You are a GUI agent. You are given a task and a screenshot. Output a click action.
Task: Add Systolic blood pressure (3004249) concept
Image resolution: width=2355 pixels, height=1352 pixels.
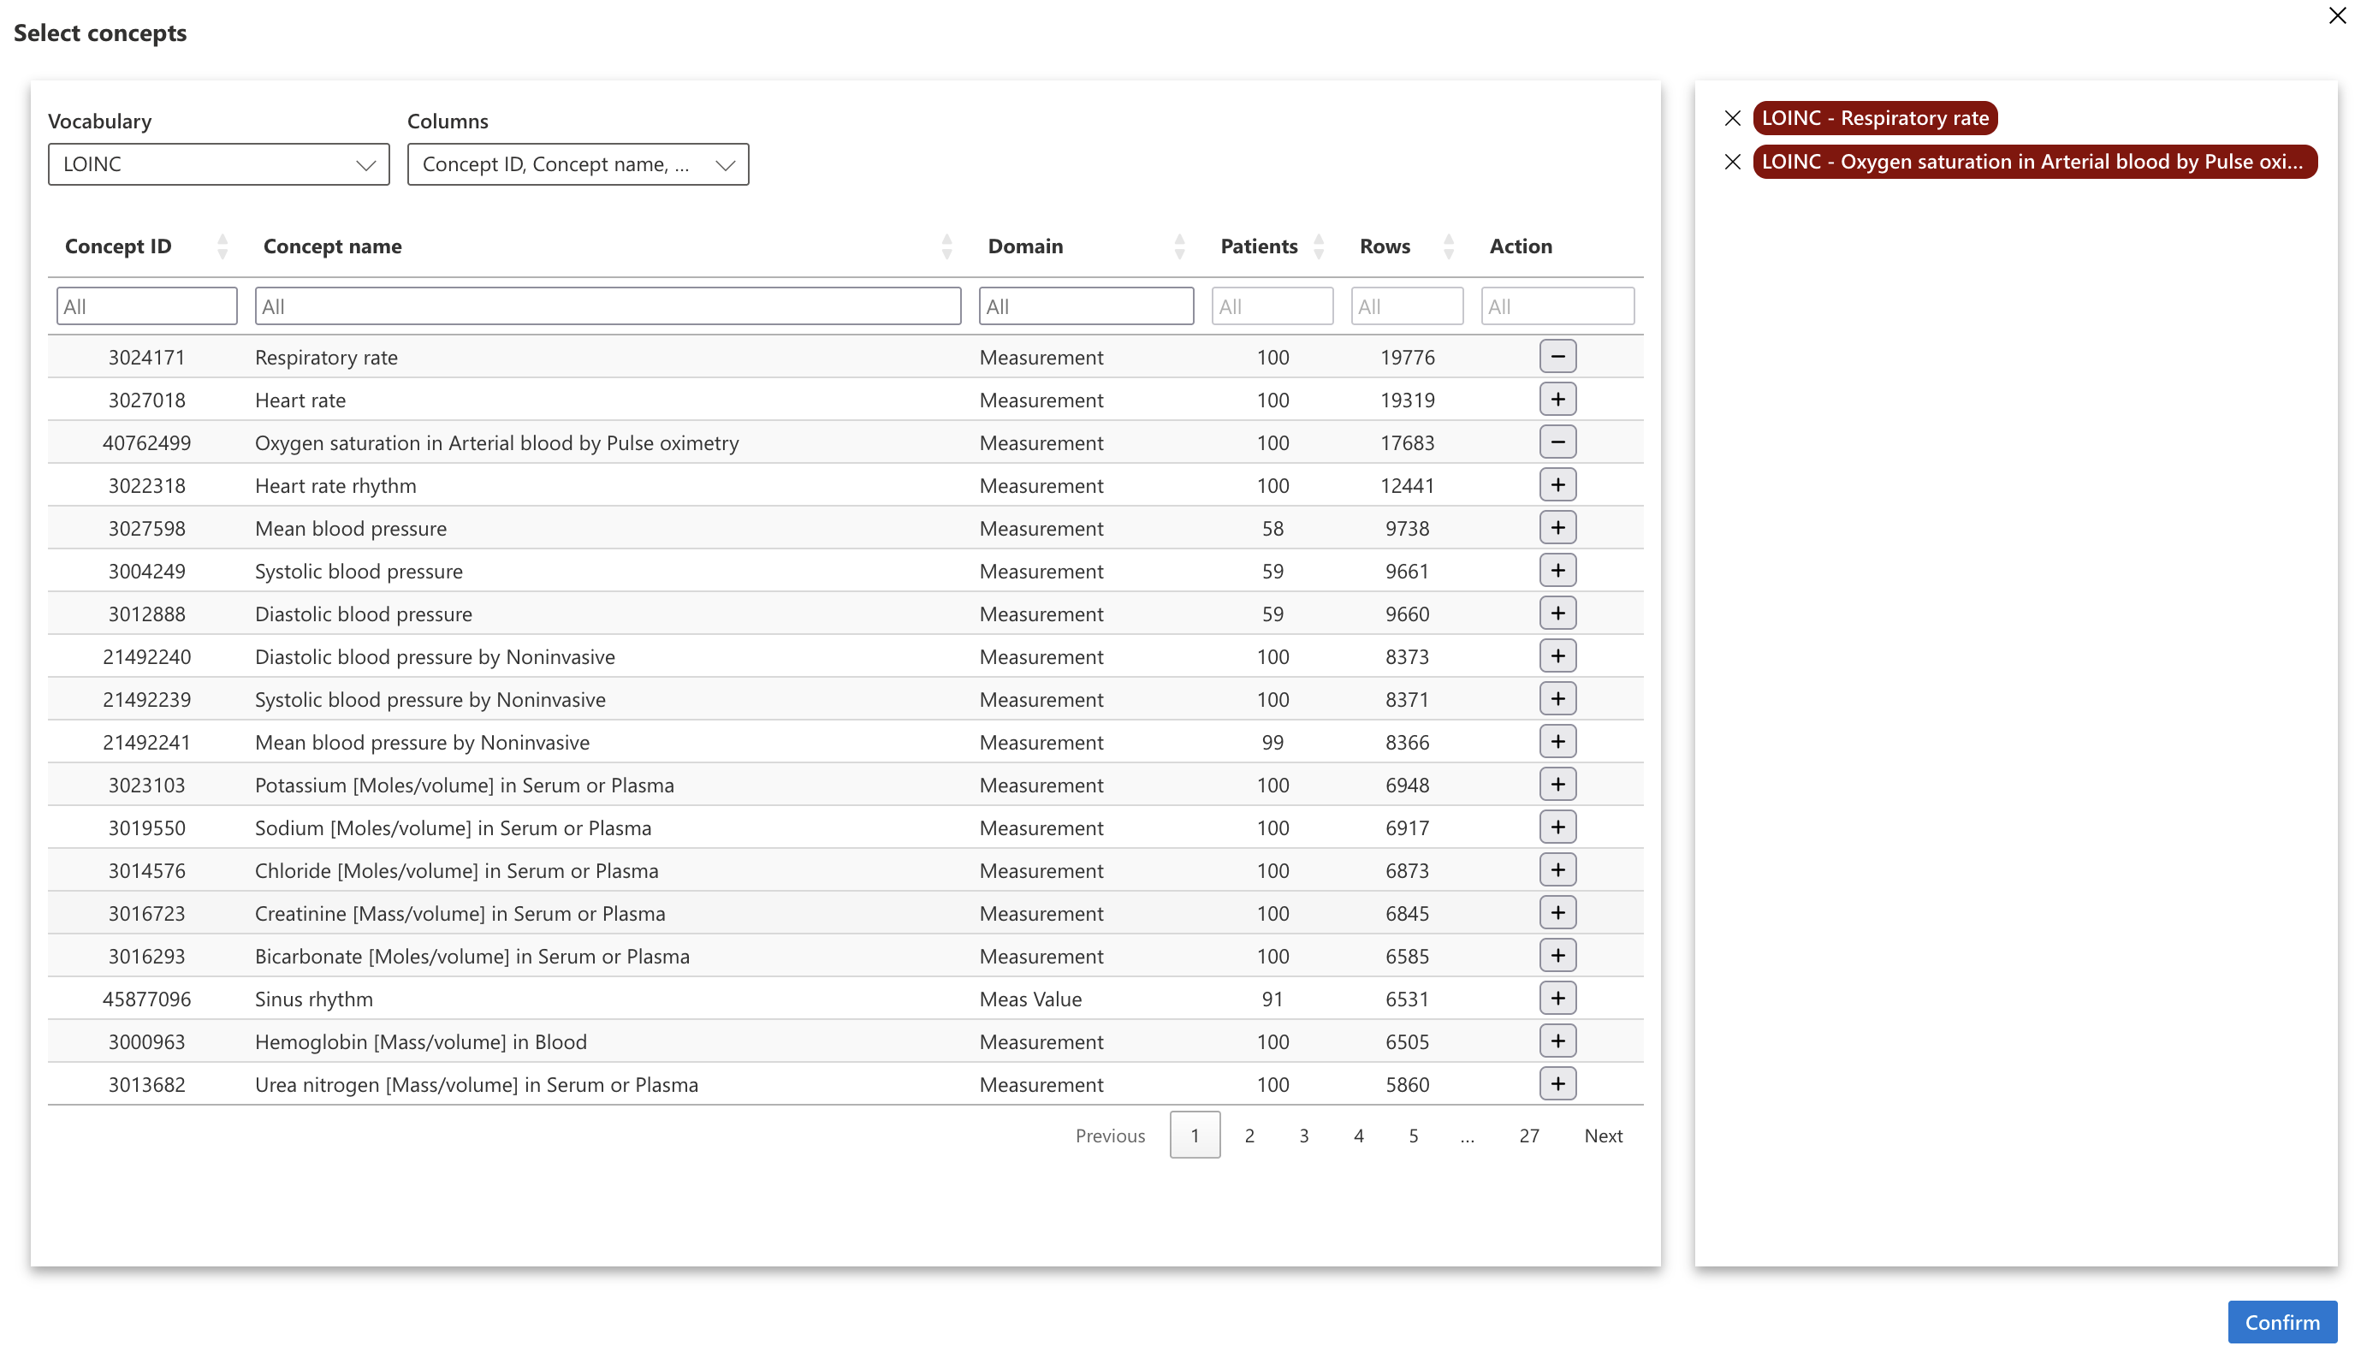1557,570
